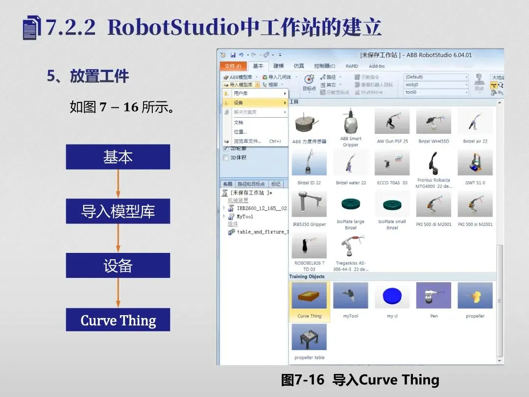The height and width of the screenshot is (397, 529).
Task: Click the Undo arrow in quick access toolbar
Action: point(241,55)
